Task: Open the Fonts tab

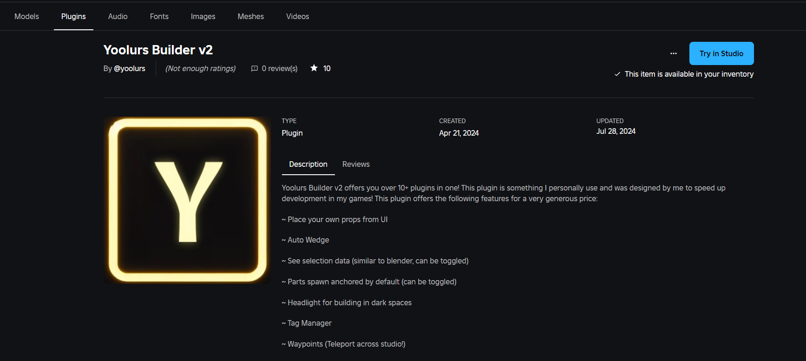Action: [x=159, y=16]
